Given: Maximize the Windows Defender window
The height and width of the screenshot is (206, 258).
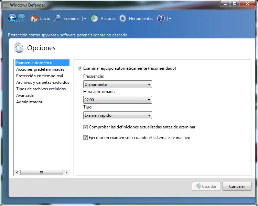Looking at the screenshot, I should point(235,4).
